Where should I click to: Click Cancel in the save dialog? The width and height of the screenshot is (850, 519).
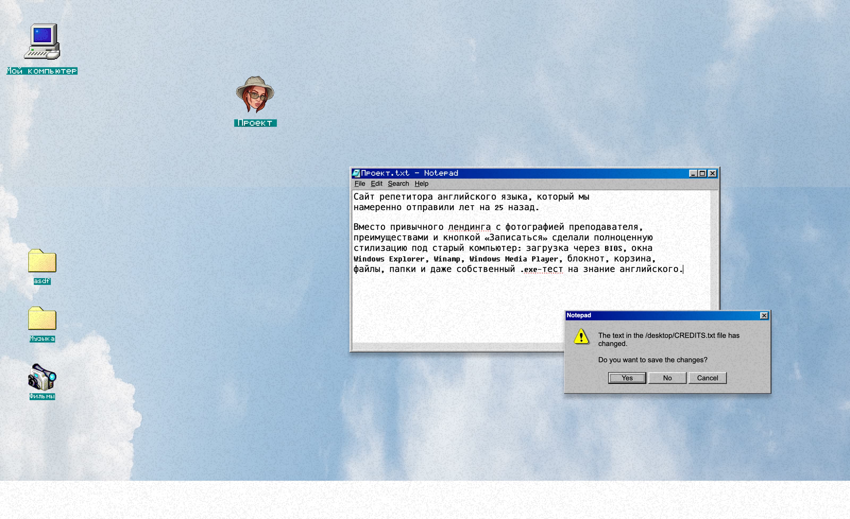[707, 378]
